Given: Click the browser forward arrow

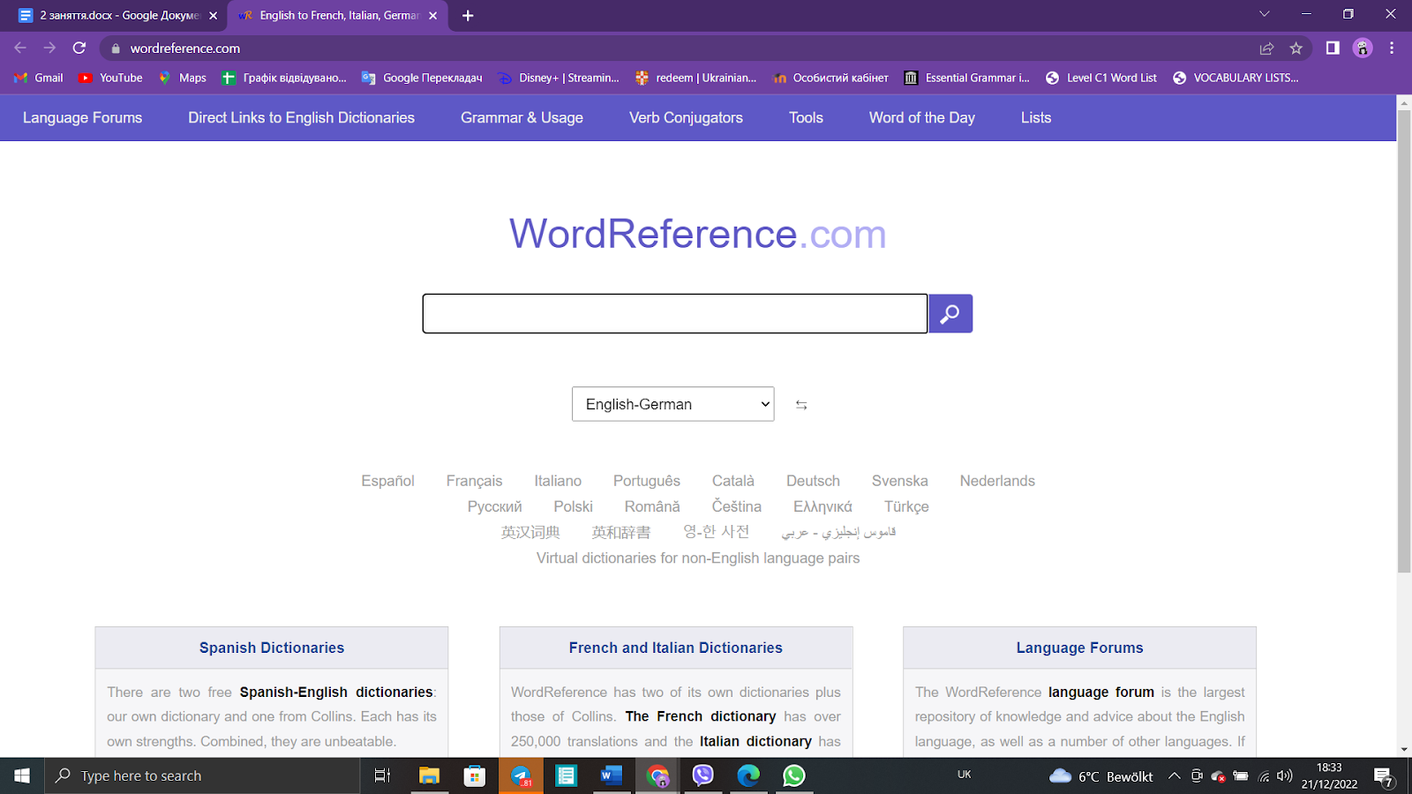Looking at the screenshot, I should pos(49,48).
